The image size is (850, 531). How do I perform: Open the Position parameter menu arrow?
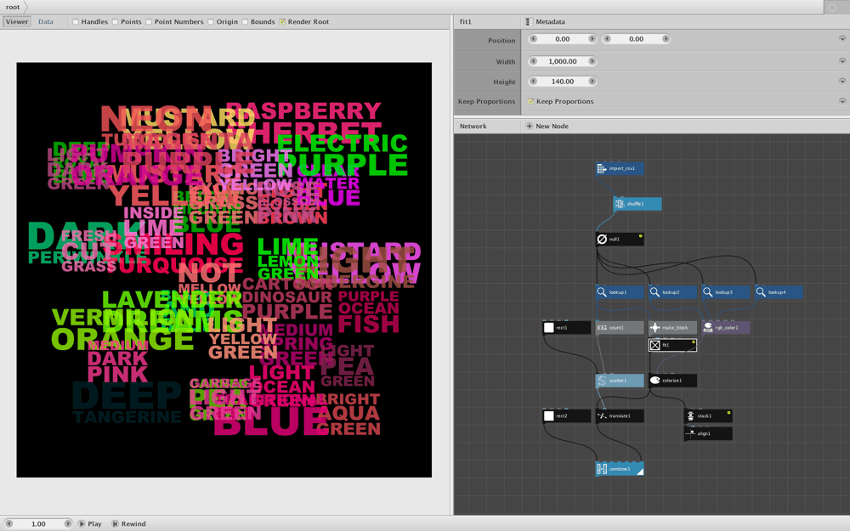point(841,39)
